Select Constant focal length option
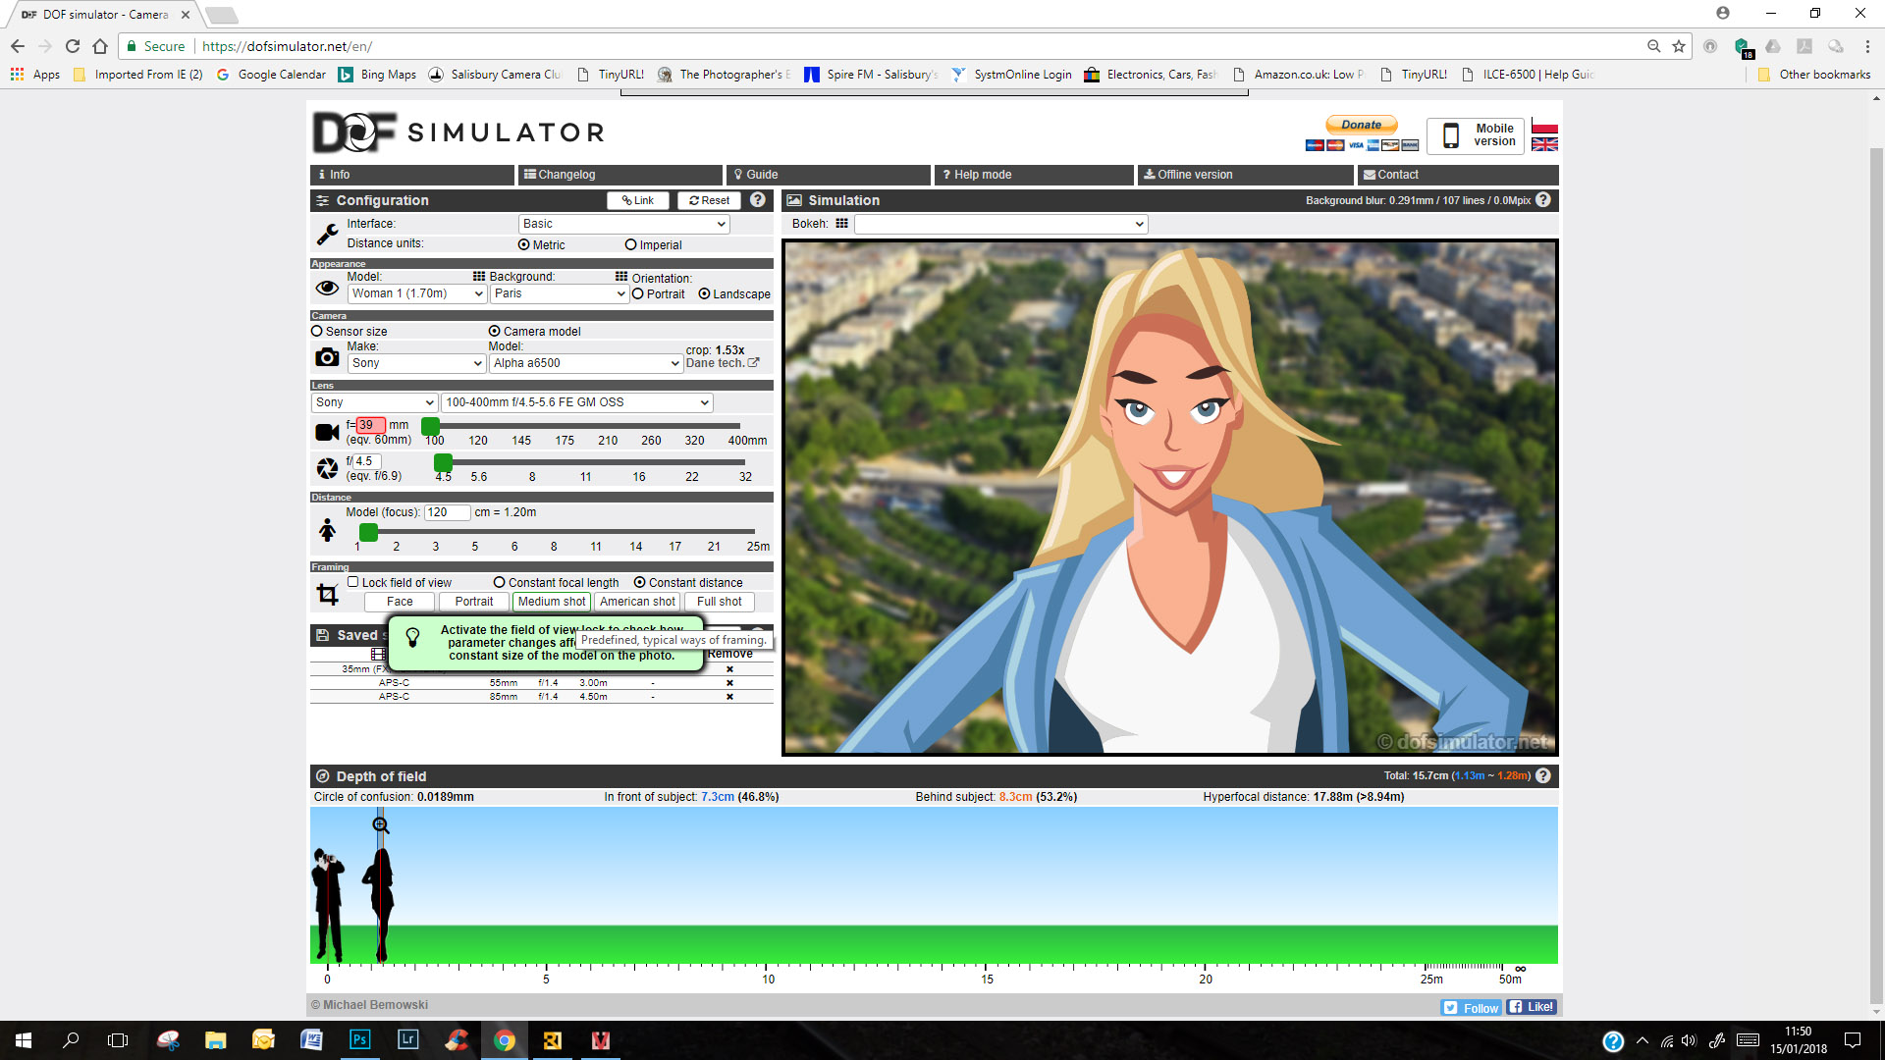This screenshot has height=1060, width=1885. pos(500,583)
